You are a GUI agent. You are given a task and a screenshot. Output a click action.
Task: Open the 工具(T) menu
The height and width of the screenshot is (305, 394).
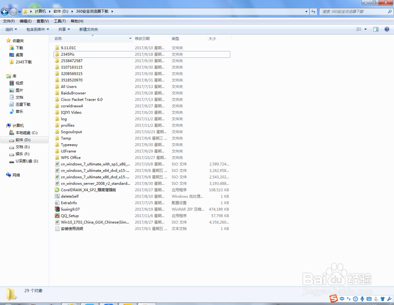click(60, 21)
